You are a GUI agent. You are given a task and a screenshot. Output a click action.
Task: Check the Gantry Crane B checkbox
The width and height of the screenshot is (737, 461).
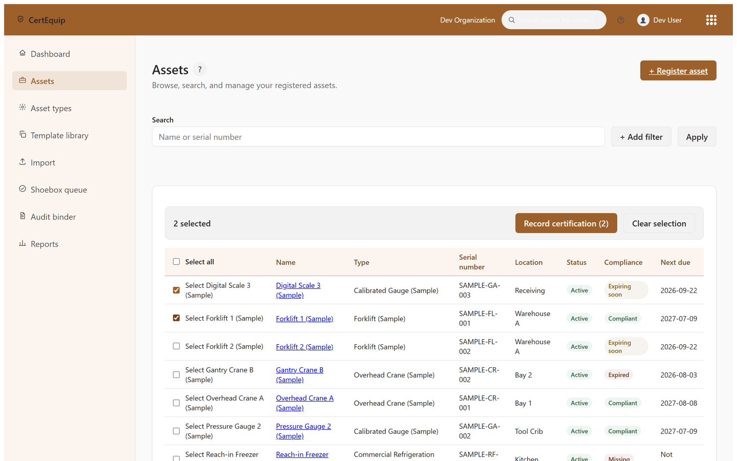click(x=176, y=374)
